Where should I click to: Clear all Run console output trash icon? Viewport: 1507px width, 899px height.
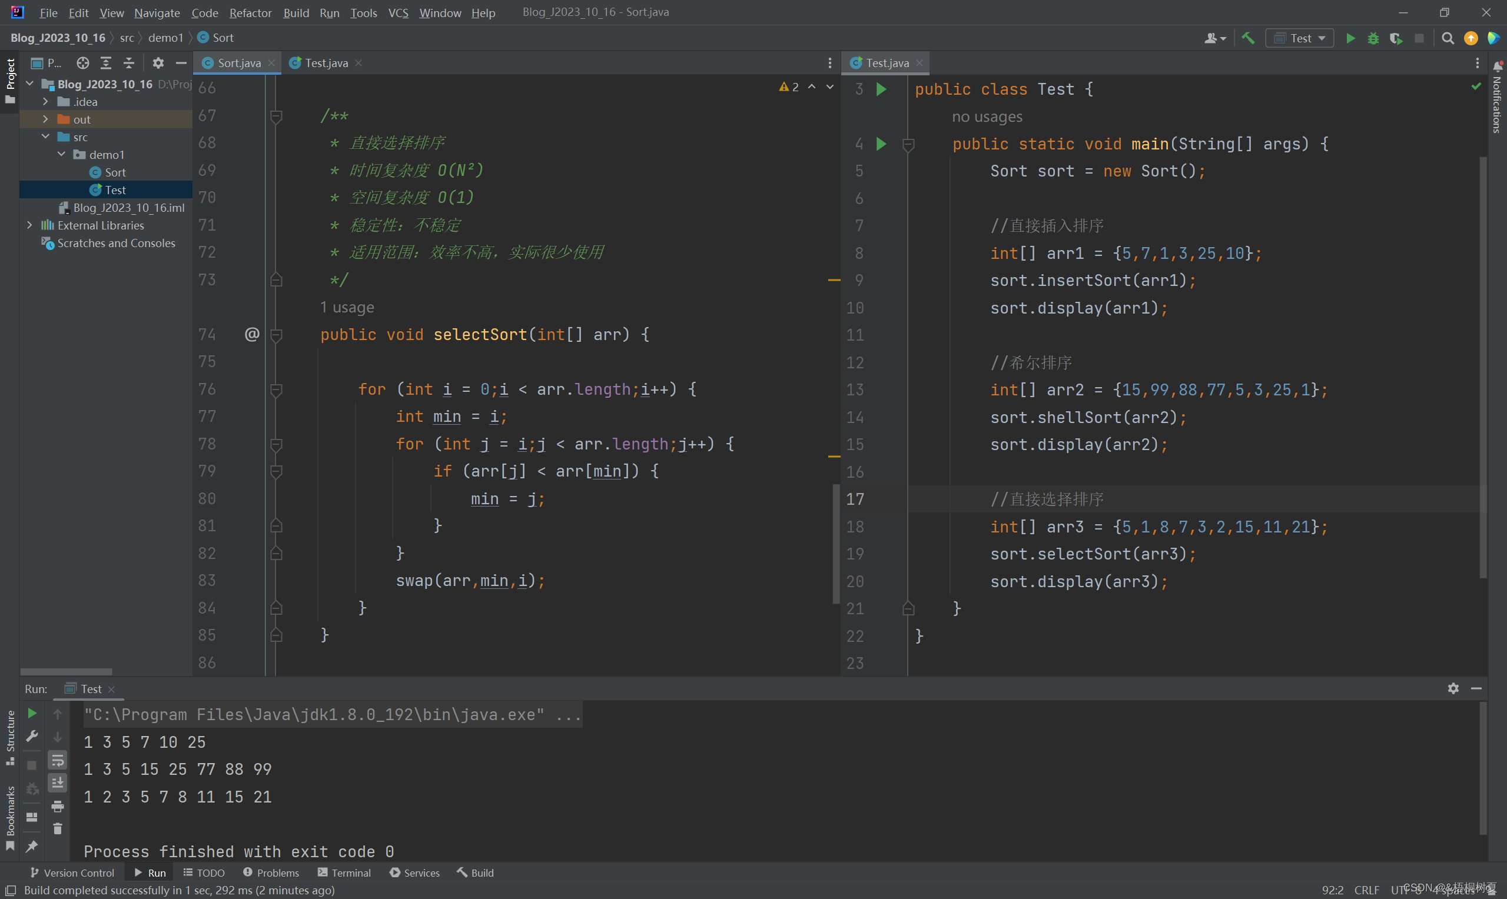(58, 829)
